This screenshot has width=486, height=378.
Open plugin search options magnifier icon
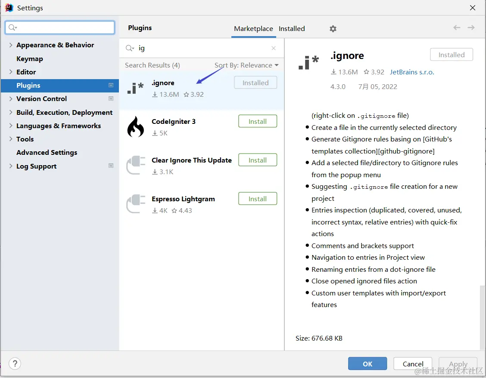coord(130,48)
